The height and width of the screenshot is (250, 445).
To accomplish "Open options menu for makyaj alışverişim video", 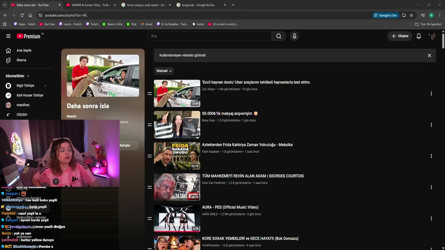I will [x=431, y=125].
